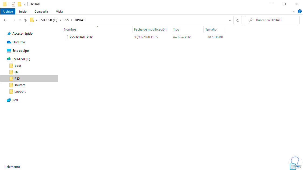
Task: Open the Compartir tab
Action: [41, 12]
